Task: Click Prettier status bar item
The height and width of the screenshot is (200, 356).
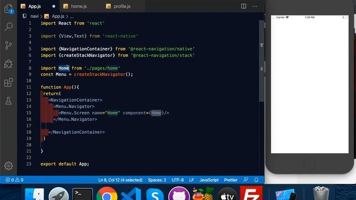Action: [231, 180]
